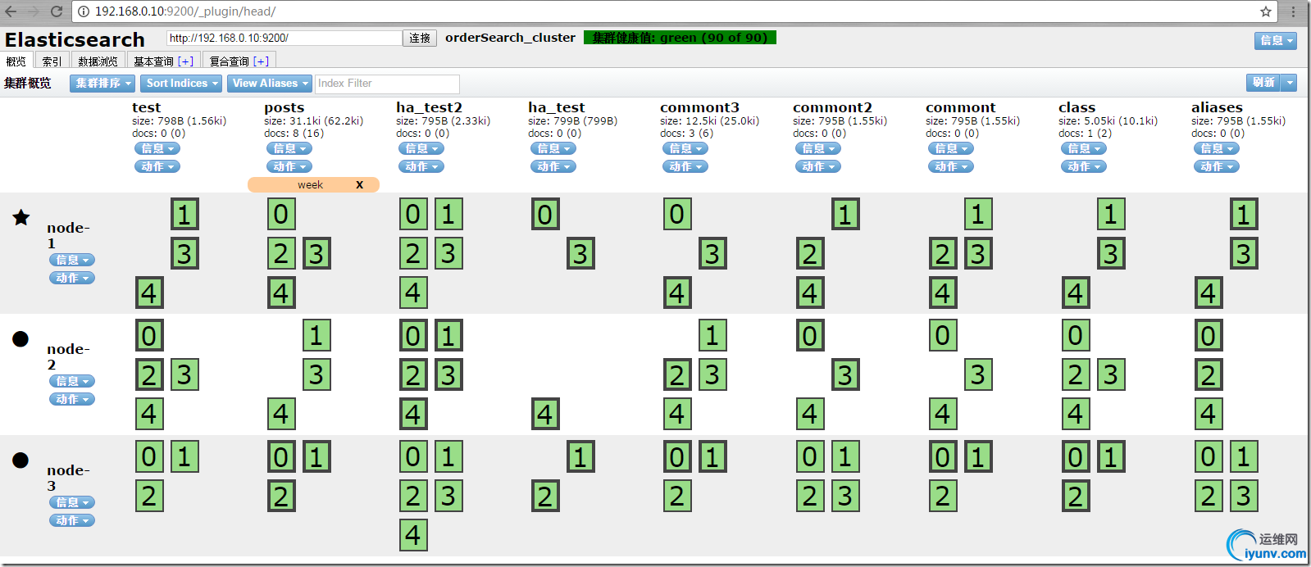1311x567 pixels.
Task: Open the top-right 信息 dropdown
Action: coord(1276,41)
